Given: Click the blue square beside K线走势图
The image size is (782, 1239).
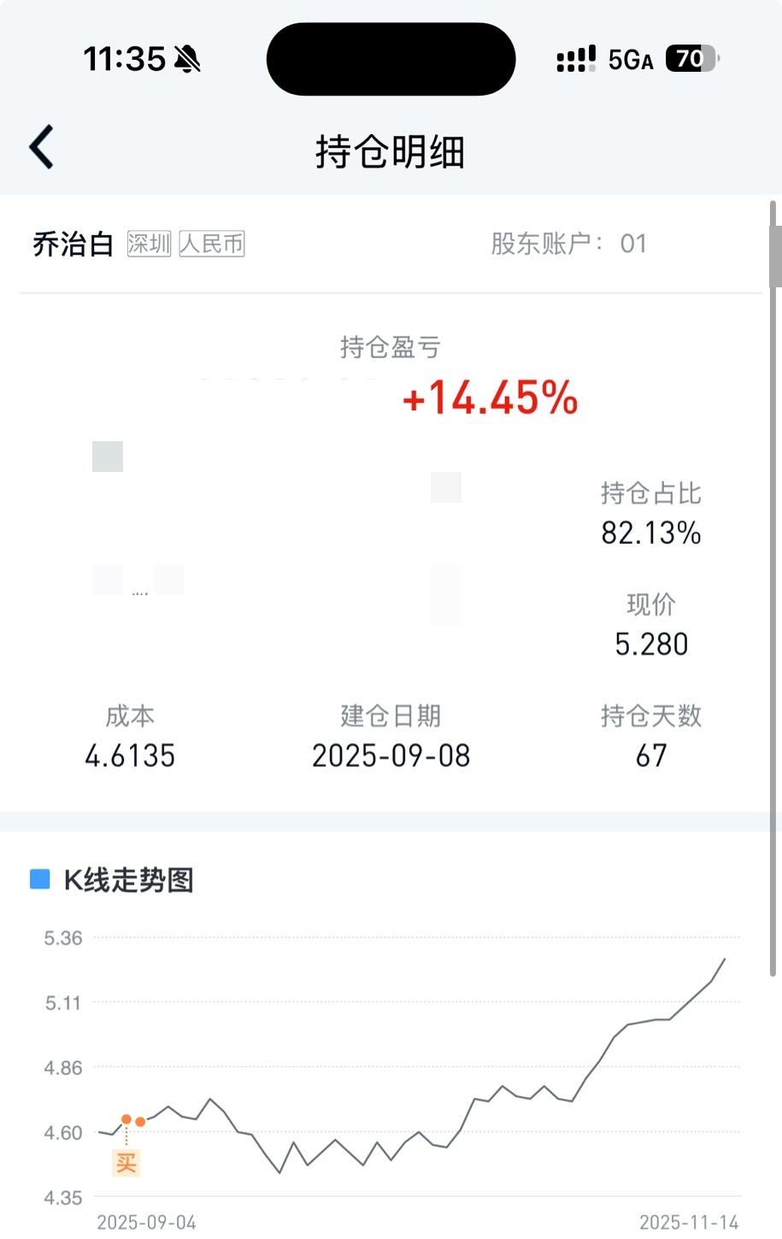Looking at the screenshot, I should pos(39,880).
